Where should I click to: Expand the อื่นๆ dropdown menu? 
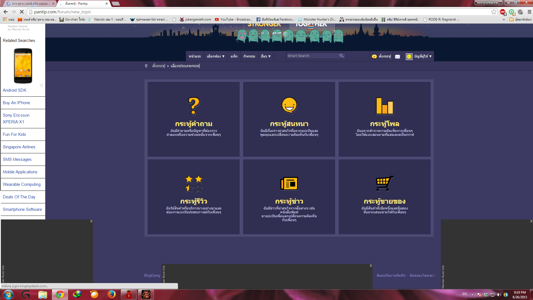coord(266,56)
